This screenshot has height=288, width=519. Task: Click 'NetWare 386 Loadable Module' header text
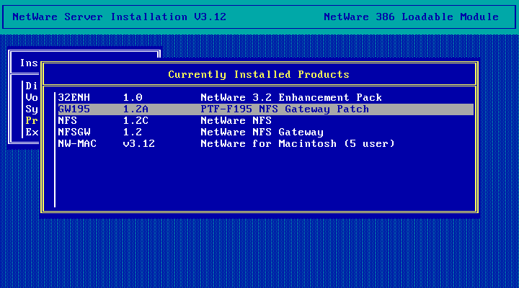click(411, 17)
